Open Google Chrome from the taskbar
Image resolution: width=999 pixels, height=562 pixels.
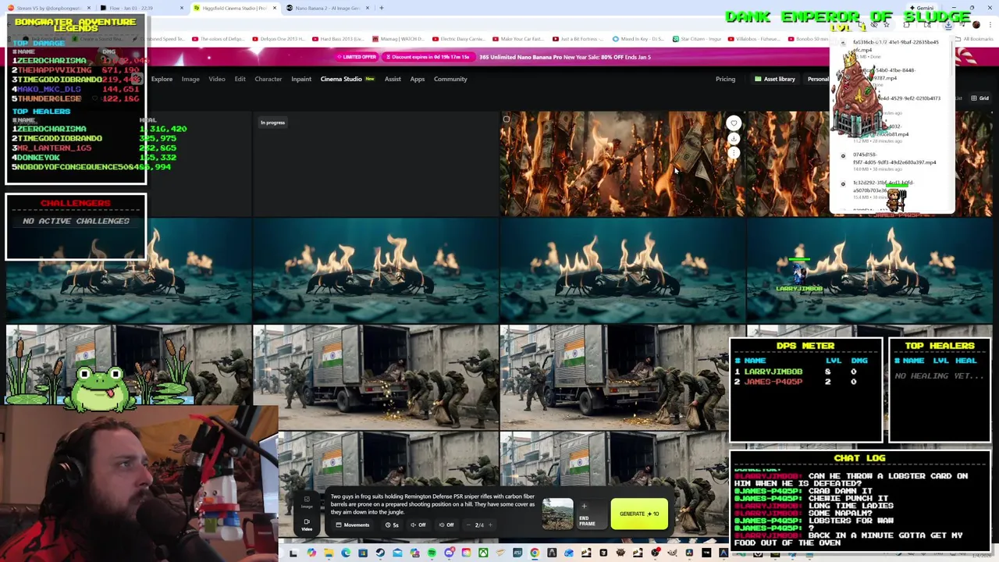534,553
